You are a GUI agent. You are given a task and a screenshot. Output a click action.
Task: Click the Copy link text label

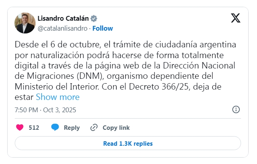coord(116,128)
